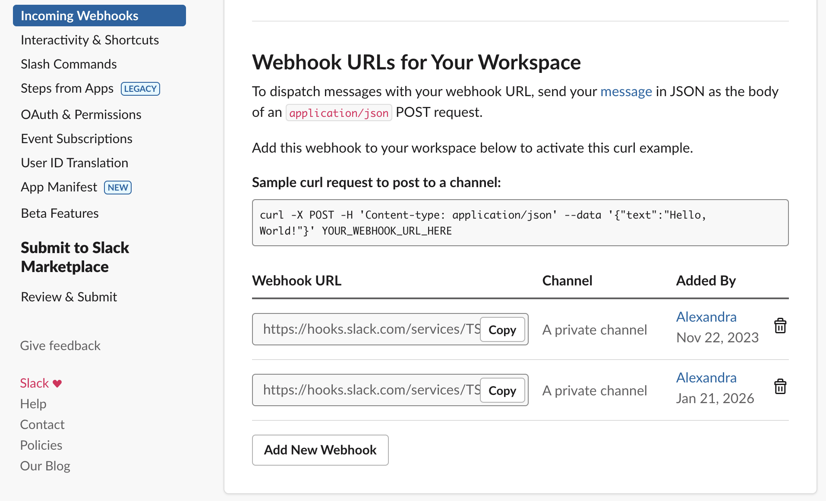This screenshot has height=501, width=826.
Task: Click inside the first webhook URL field
Action: click(367, 329)
